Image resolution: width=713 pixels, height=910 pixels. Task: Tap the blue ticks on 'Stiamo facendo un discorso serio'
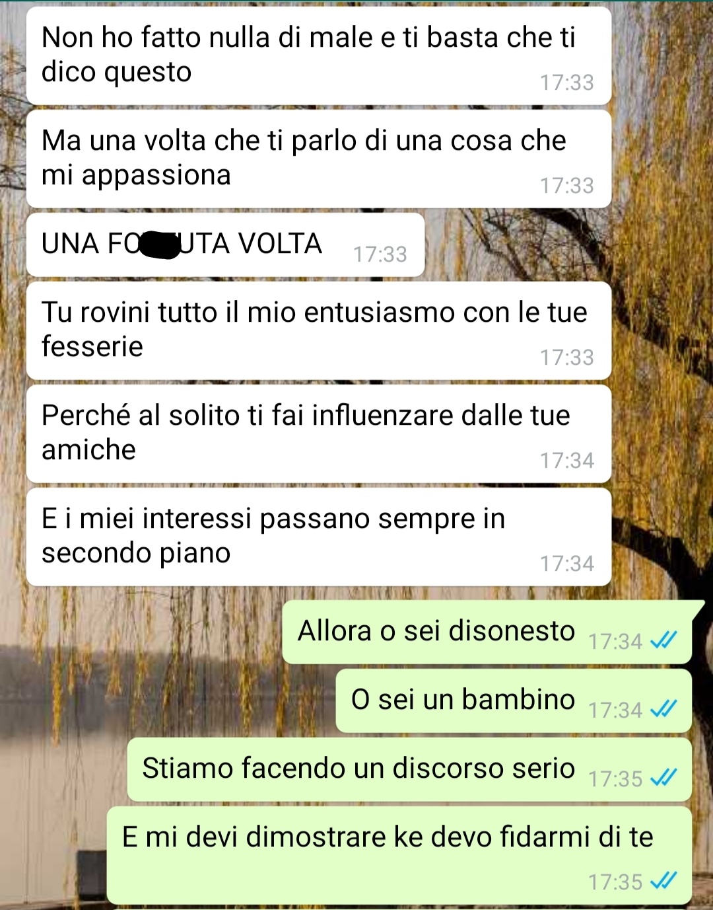pyautogui.click(x=663, y=778)
